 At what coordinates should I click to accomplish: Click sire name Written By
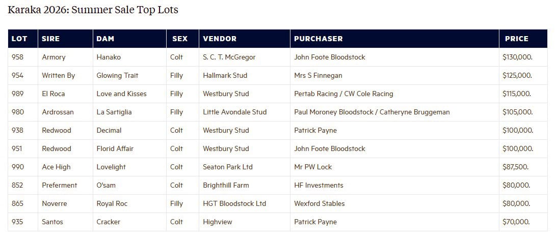click(x=59, y=76)
